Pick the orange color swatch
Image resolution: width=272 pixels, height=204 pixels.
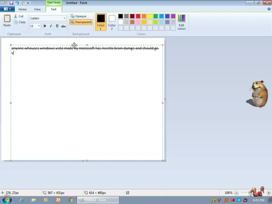[x=144, y=16]
